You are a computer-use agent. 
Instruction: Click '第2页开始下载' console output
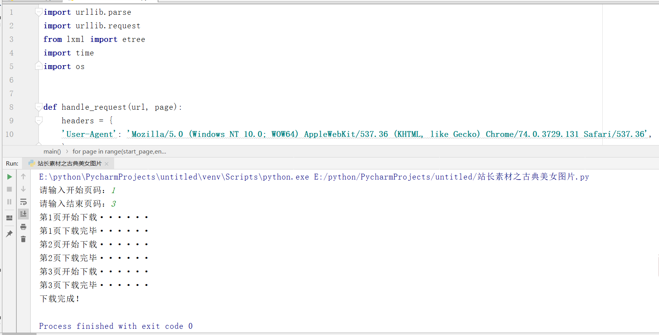click(x=94, y=245)
